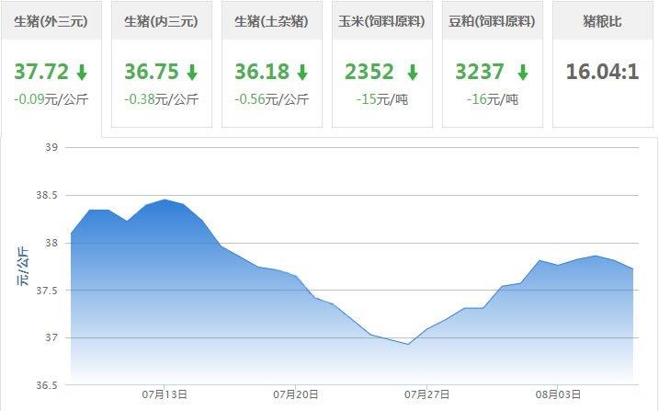Screen dimensions: 659x411
Task: Select the 生猪(土杂猪) tab
Action: click(271, 63)
